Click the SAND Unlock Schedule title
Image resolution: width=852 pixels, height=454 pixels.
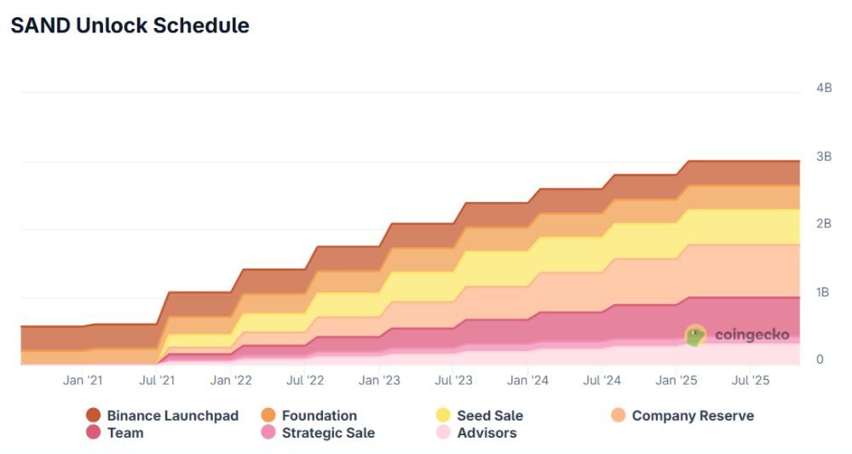130,26
